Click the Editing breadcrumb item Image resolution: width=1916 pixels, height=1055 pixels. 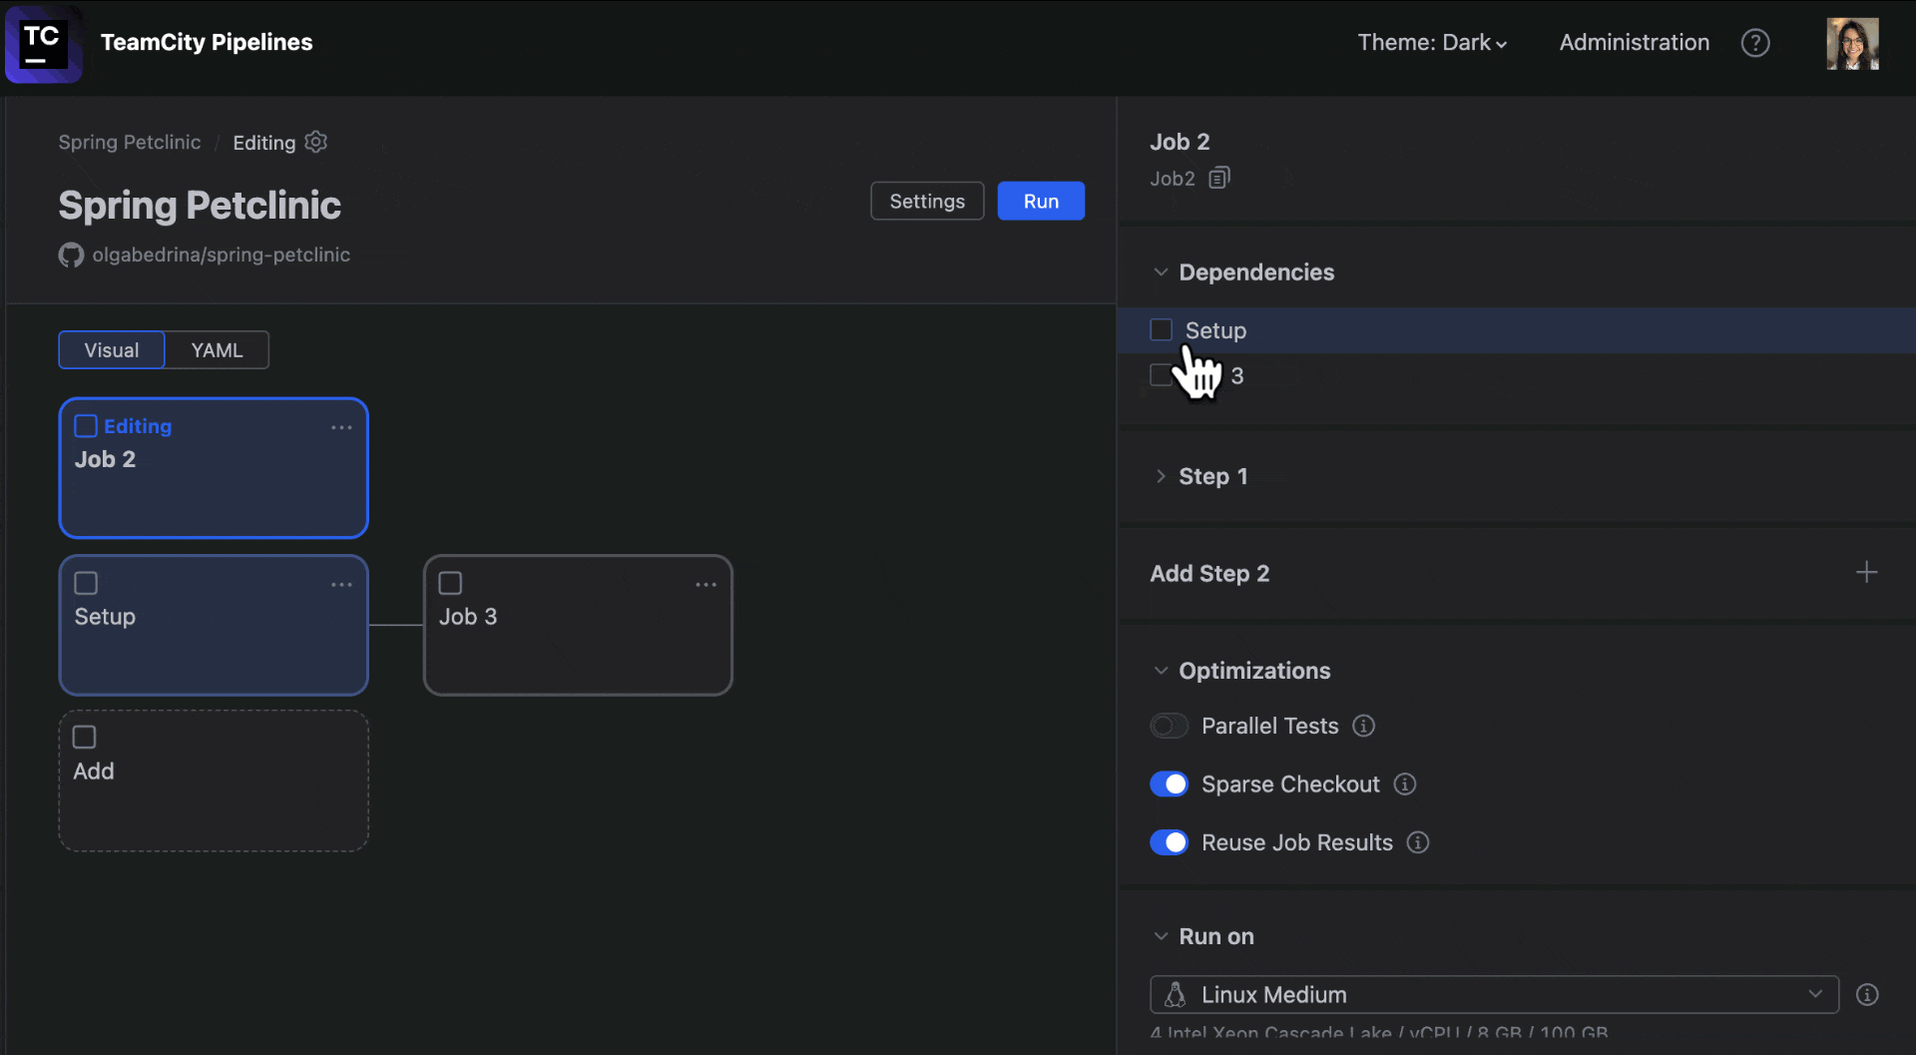point(264,143)
